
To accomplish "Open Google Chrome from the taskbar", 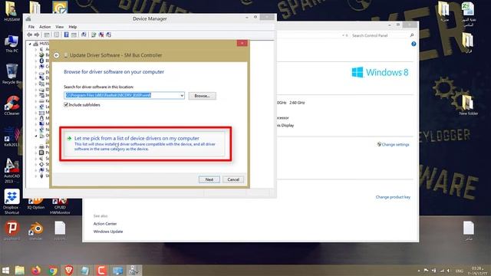I will 53,271.
